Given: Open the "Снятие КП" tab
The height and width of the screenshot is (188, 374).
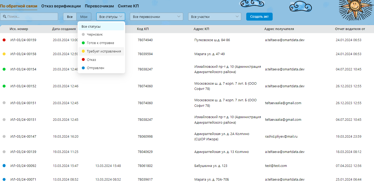Looking at the screenshot, I should click(x=128, y=6).
